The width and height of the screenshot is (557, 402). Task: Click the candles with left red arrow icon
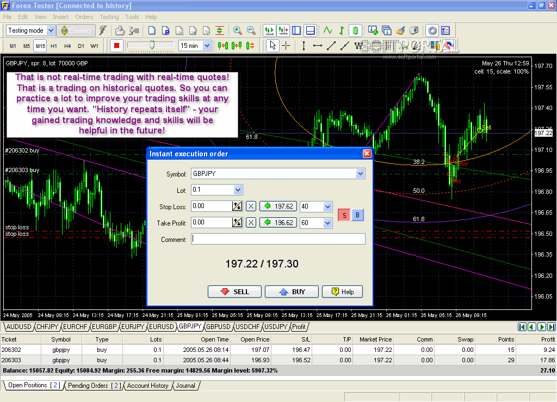point(222,46)
